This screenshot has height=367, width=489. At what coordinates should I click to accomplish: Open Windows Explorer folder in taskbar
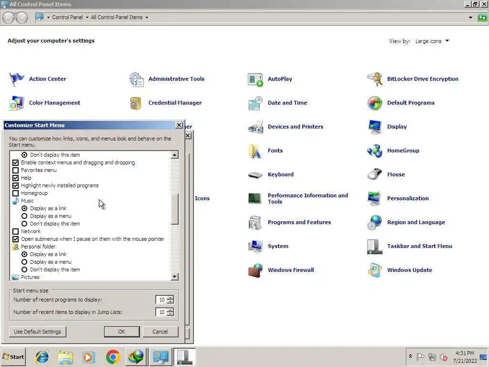pyautogui.click(x=65, y=356)
